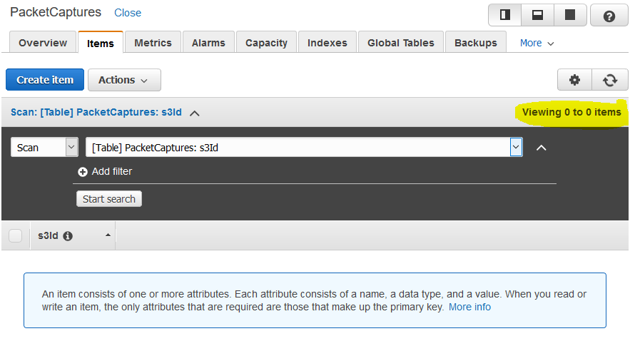Image resolution: width=635 pixels, height=356 pixels.
Task: Expand the More tabs menu
Action: click(537, 43)
